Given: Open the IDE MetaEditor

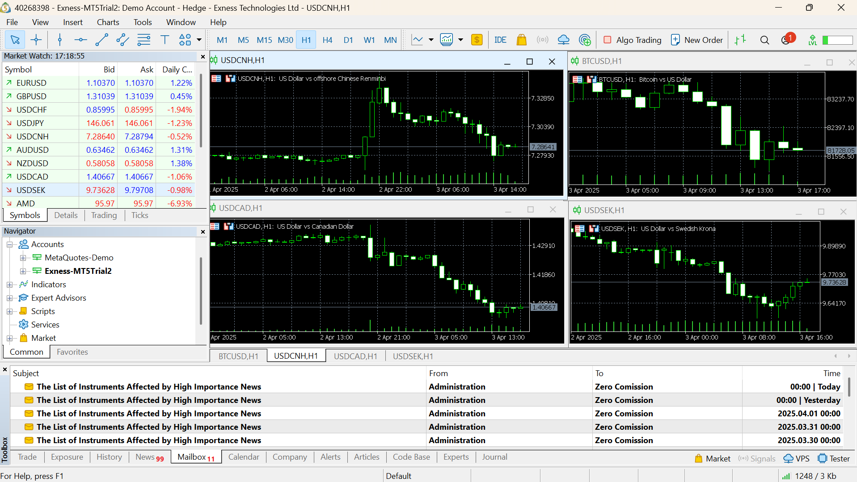Looking at the screenshot, I should coord(500,40).
